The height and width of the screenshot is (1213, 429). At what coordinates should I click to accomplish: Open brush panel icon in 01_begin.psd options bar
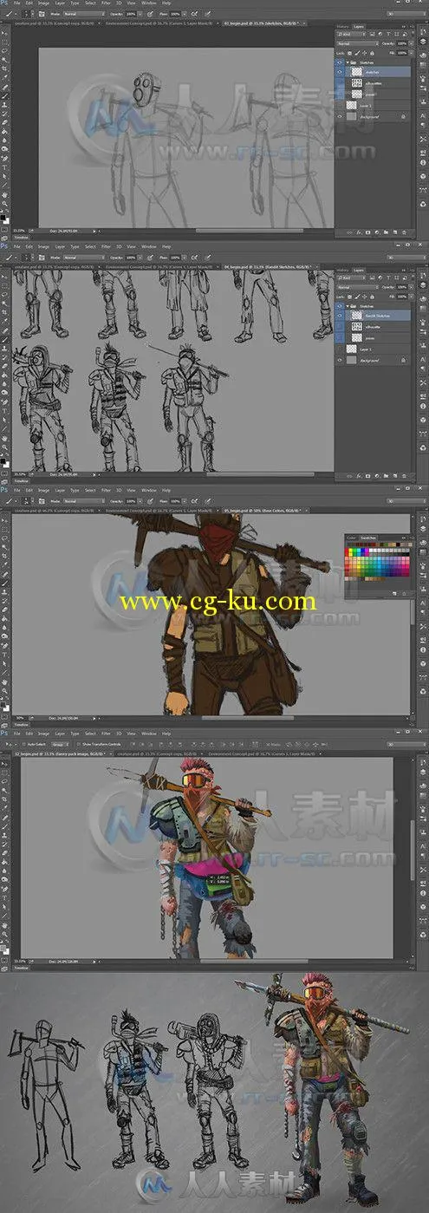(x=42, y=14)
